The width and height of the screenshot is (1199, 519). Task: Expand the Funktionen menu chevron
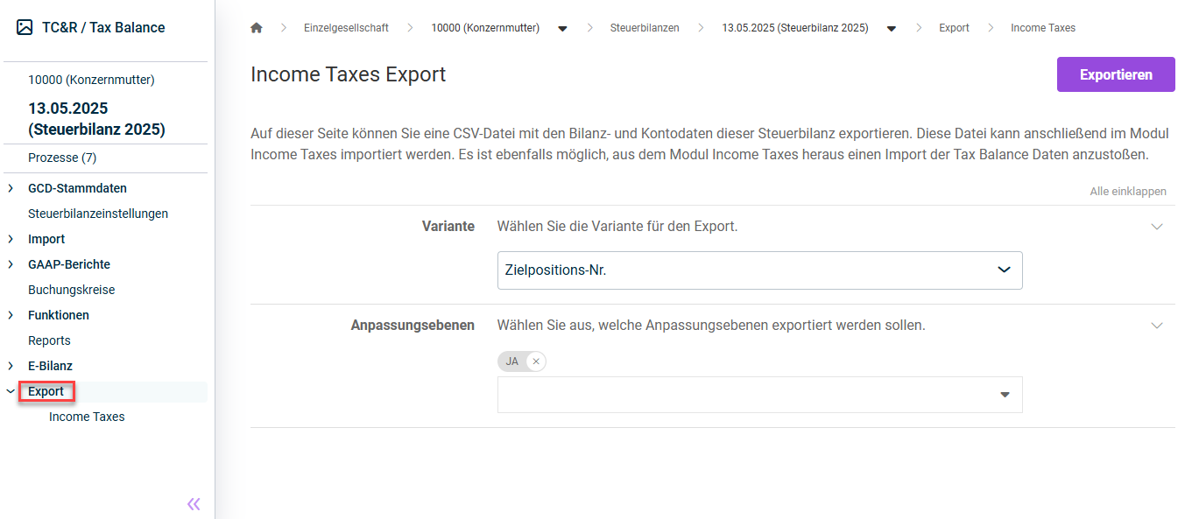tap(11, 315)
